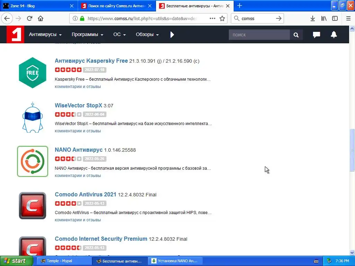Switch to Temple - Mypal taskbar window

point(63,261)
